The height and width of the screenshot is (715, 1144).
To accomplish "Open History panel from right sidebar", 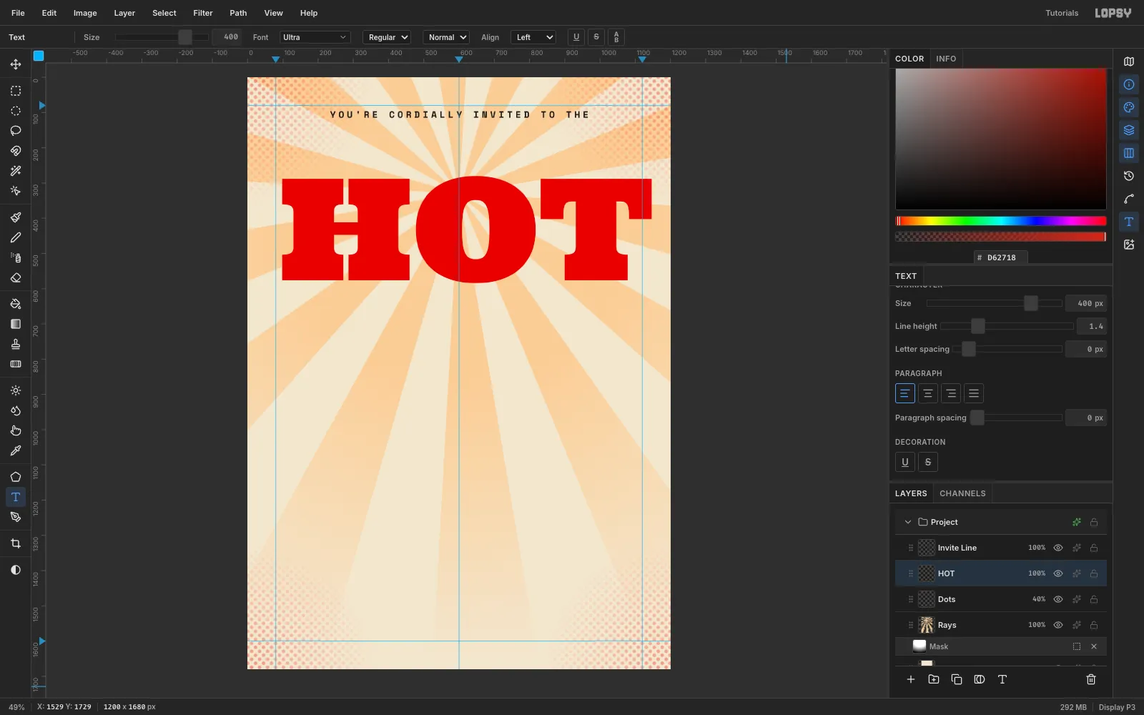I will pyautogui.click(x=1129, y=176).
